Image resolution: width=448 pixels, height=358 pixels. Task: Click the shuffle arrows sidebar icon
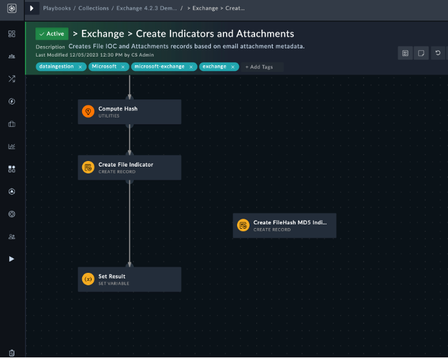(12, 79)
